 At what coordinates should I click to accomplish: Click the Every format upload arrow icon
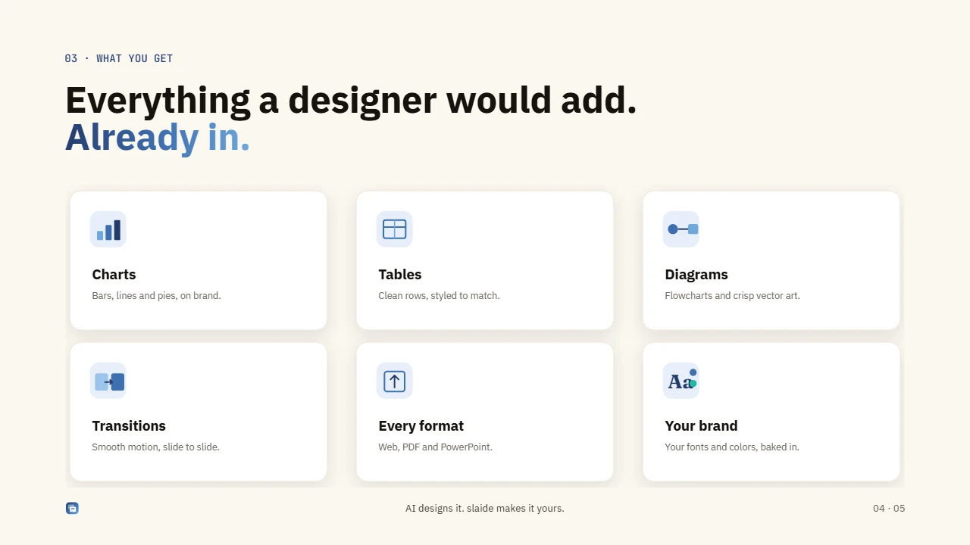click(x=394, y=381)
